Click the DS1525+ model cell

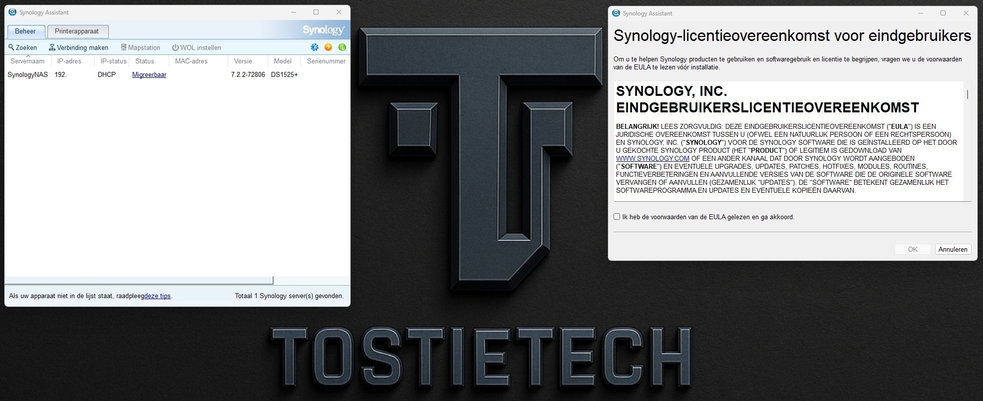click(285, 74)
